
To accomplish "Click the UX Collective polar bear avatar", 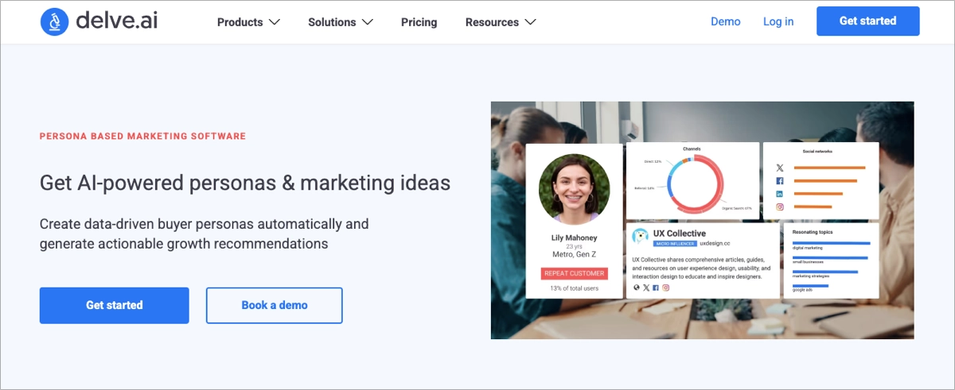I will 641,237.
